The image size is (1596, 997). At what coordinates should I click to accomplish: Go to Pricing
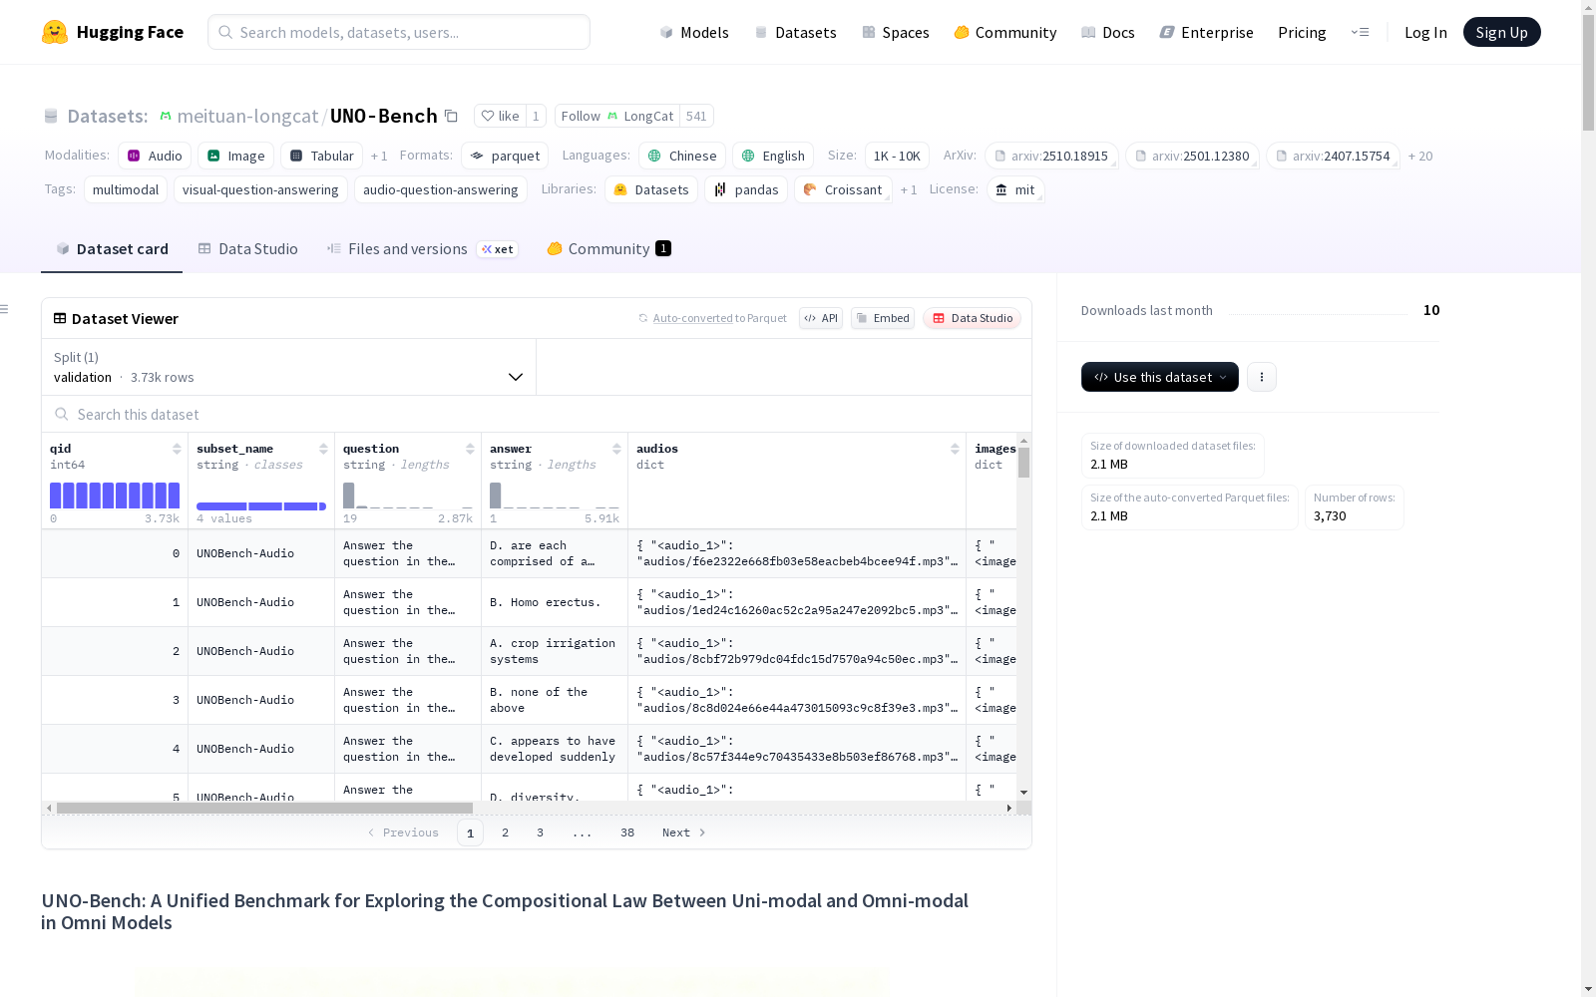[1302, 32]
